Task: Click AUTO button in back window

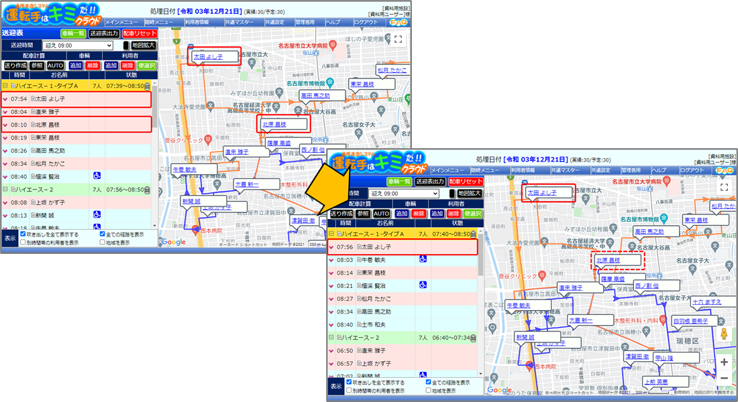Action: (x=55, y=66)
